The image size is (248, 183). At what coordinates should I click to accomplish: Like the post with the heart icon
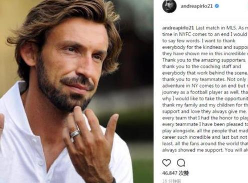coord(166,163)
